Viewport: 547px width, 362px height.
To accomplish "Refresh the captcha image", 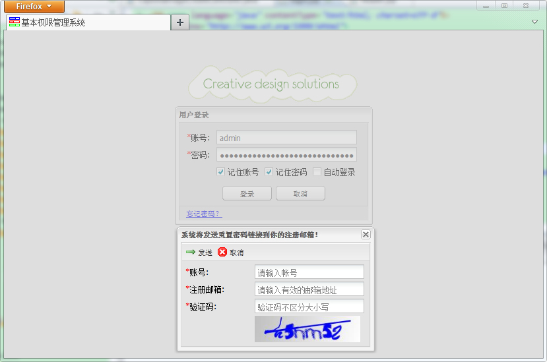I will click(307, 329).
